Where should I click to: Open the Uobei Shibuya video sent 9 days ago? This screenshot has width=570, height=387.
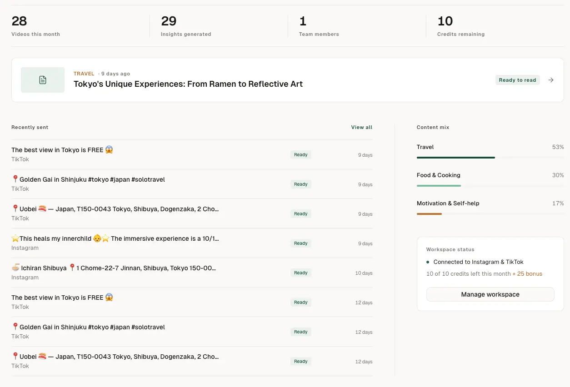pyautogui.click(x=192, y=213)
